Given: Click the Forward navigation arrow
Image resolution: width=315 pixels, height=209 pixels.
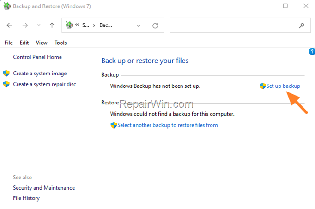Looking at the screenshot, I should pos(25,25).
